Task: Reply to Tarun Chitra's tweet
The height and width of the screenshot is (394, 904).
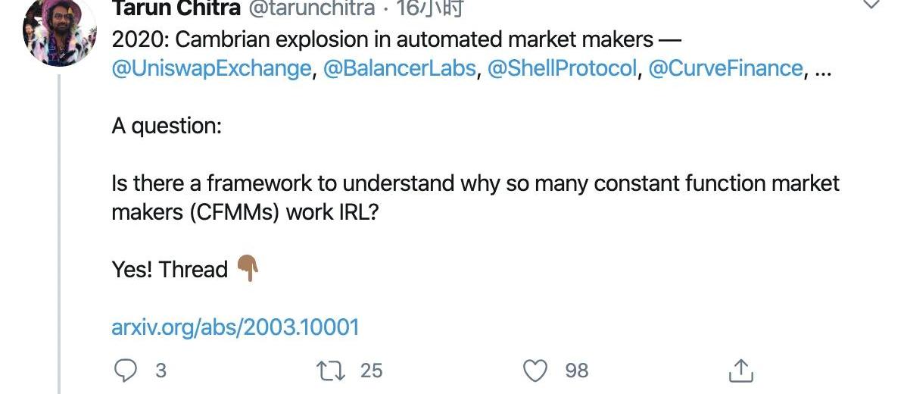Action: coord(124,370)
